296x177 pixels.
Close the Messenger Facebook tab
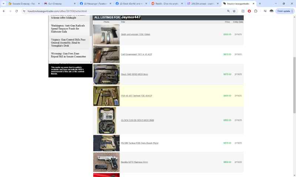[x=110, y=4]
